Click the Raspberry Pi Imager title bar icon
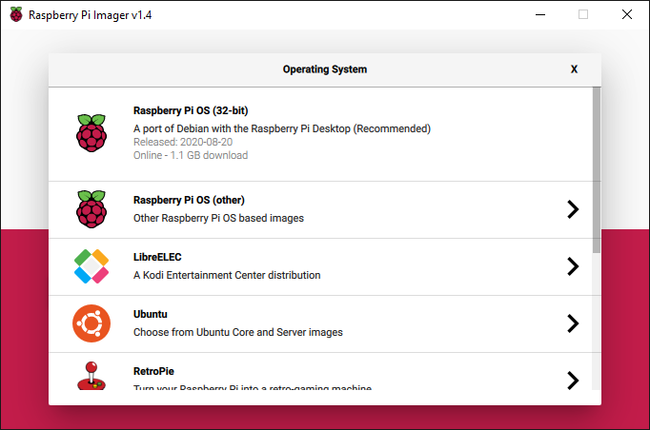Image resolution: width=650 pixels, height=430 pixels. pos(16,14)
